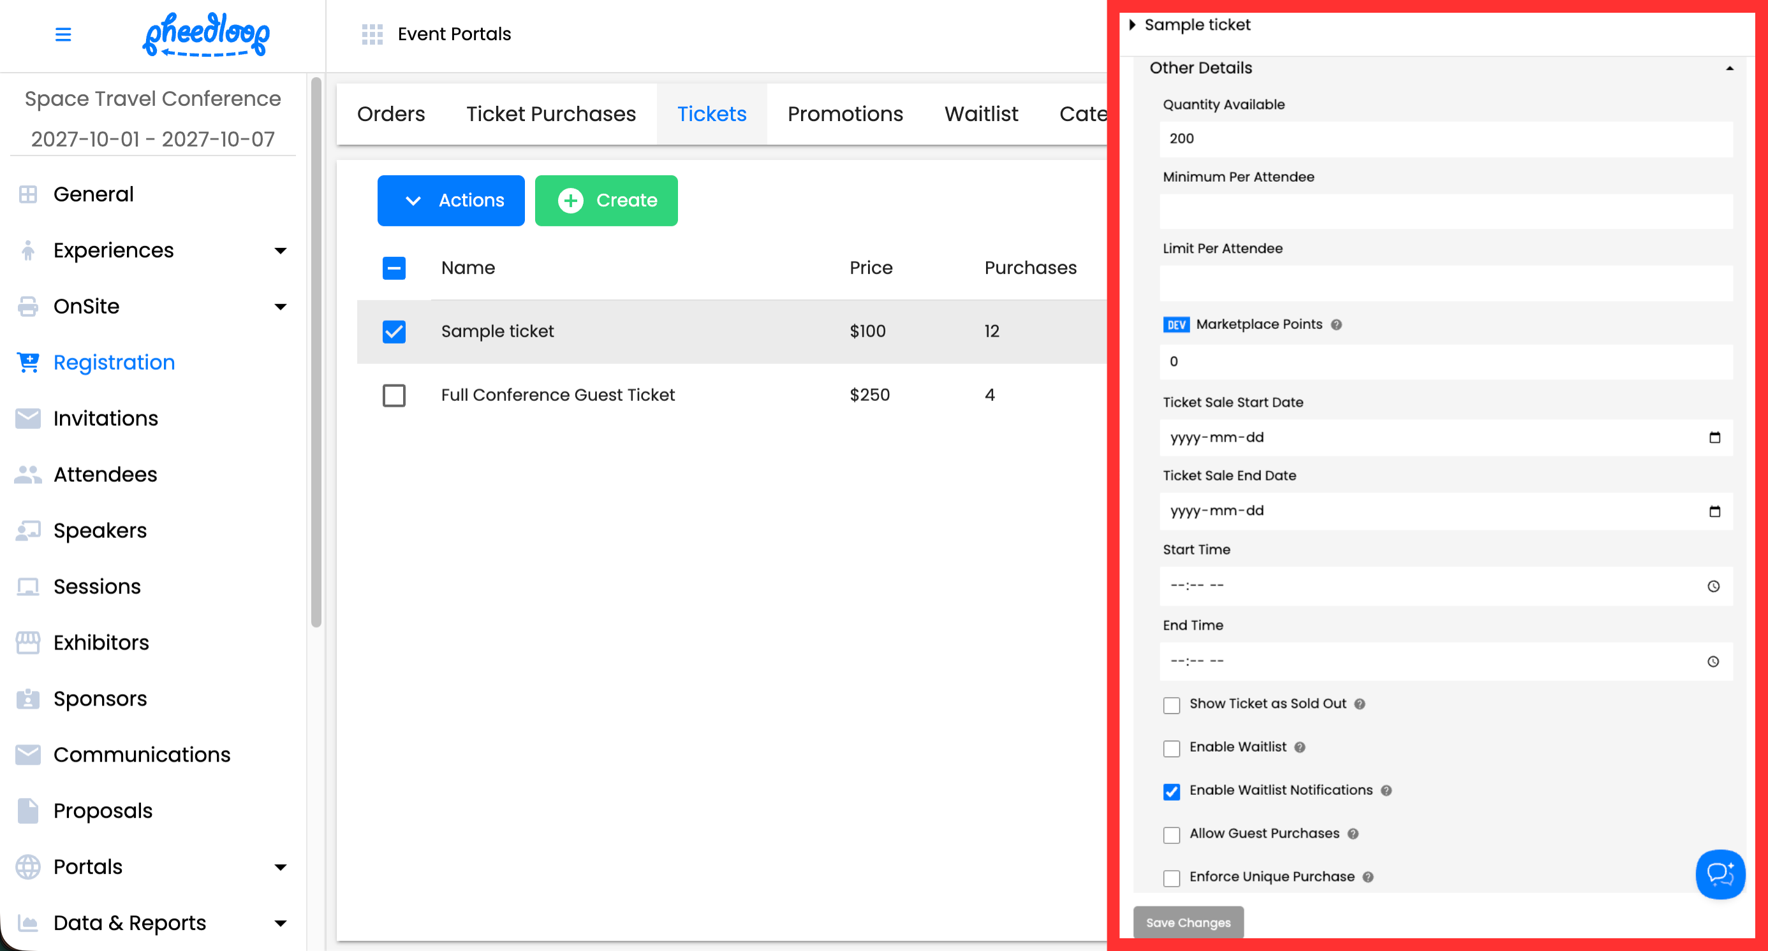Click the Start Time clock icon
Screen dimensions: 1768x951
point(1713,586)
